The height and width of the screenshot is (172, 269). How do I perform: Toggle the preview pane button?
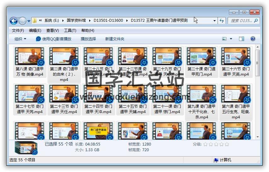(x=242, y=39)
